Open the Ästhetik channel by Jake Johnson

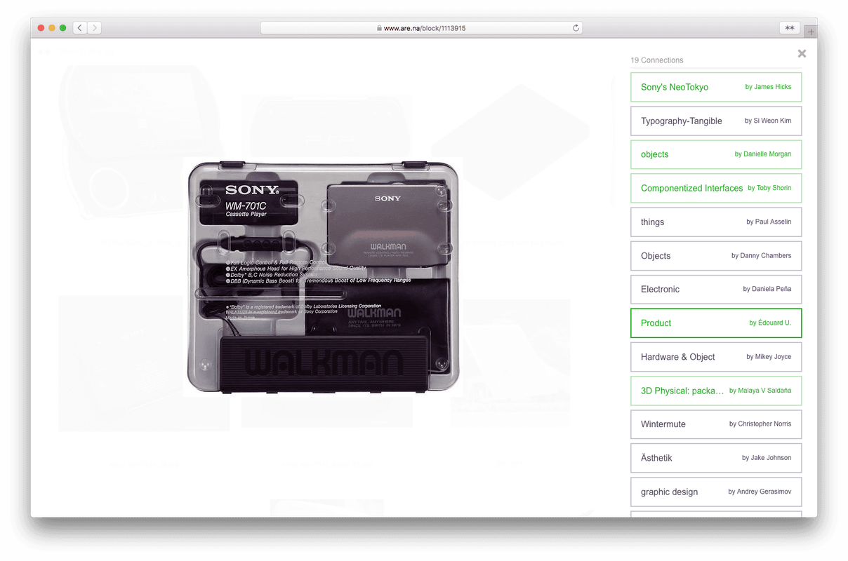tap(716, 457)
